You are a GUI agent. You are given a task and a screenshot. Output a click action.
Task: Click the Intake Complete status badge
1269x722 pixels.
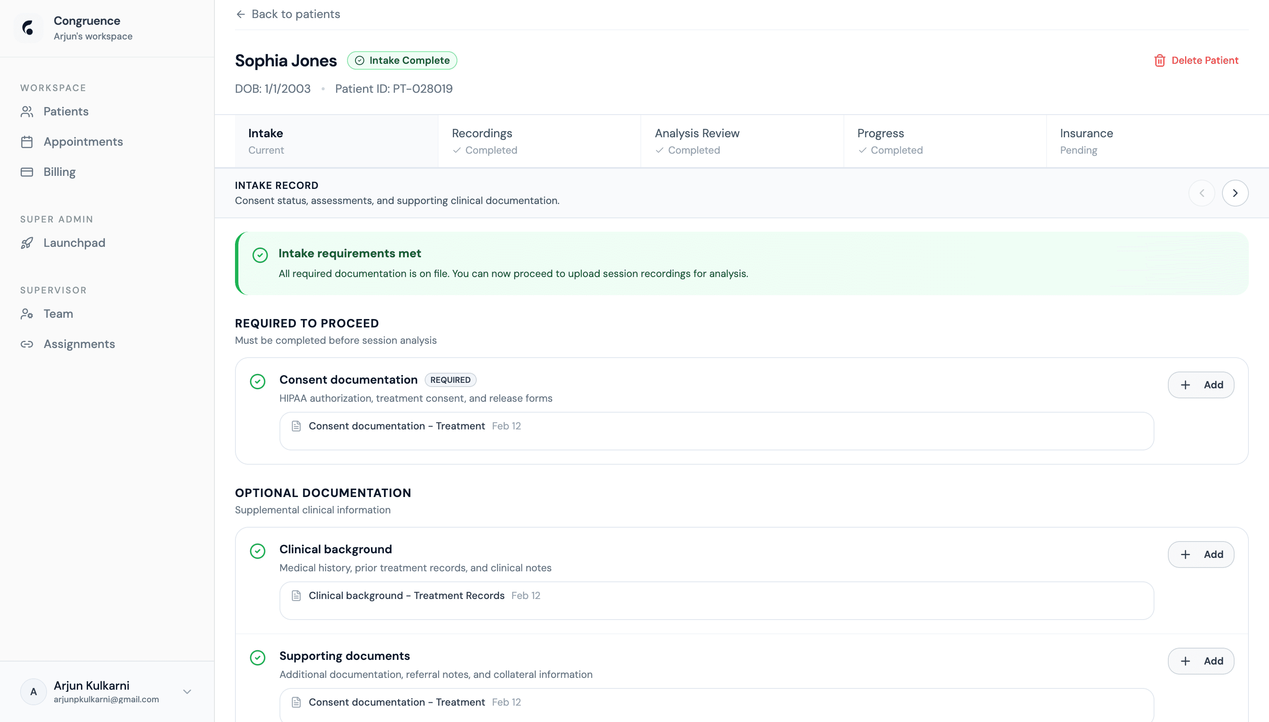pyautogui.click(x=402, y=60)
